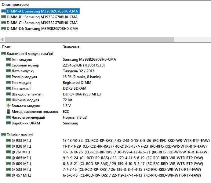Click icon beside Частота регенерації

pyautogui.click(x=8, y=117)
